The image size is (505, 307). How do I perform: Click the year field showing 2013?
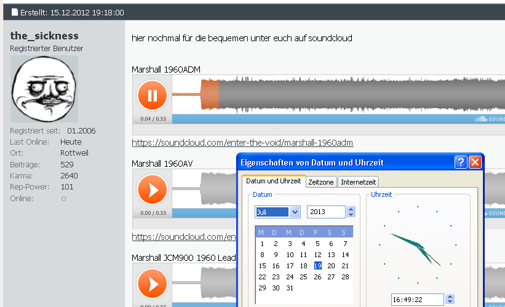point(326,212)
